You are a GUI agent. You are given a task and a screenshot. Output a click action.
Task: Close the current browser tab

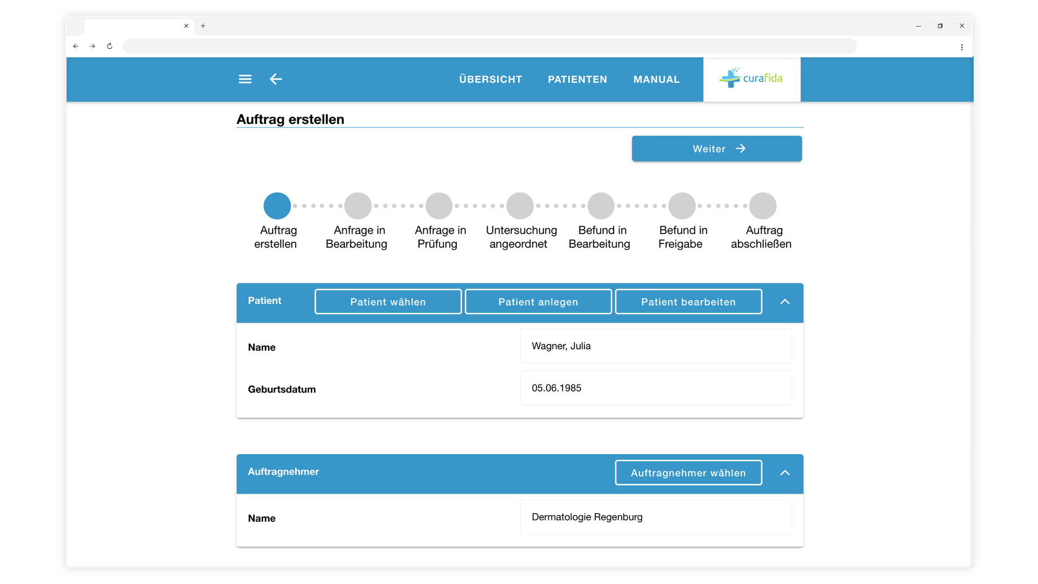186,26
